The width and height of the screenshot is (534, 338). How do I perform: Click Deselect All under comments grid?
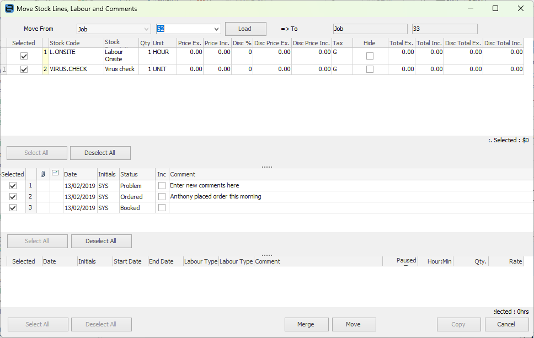(101, 241)
